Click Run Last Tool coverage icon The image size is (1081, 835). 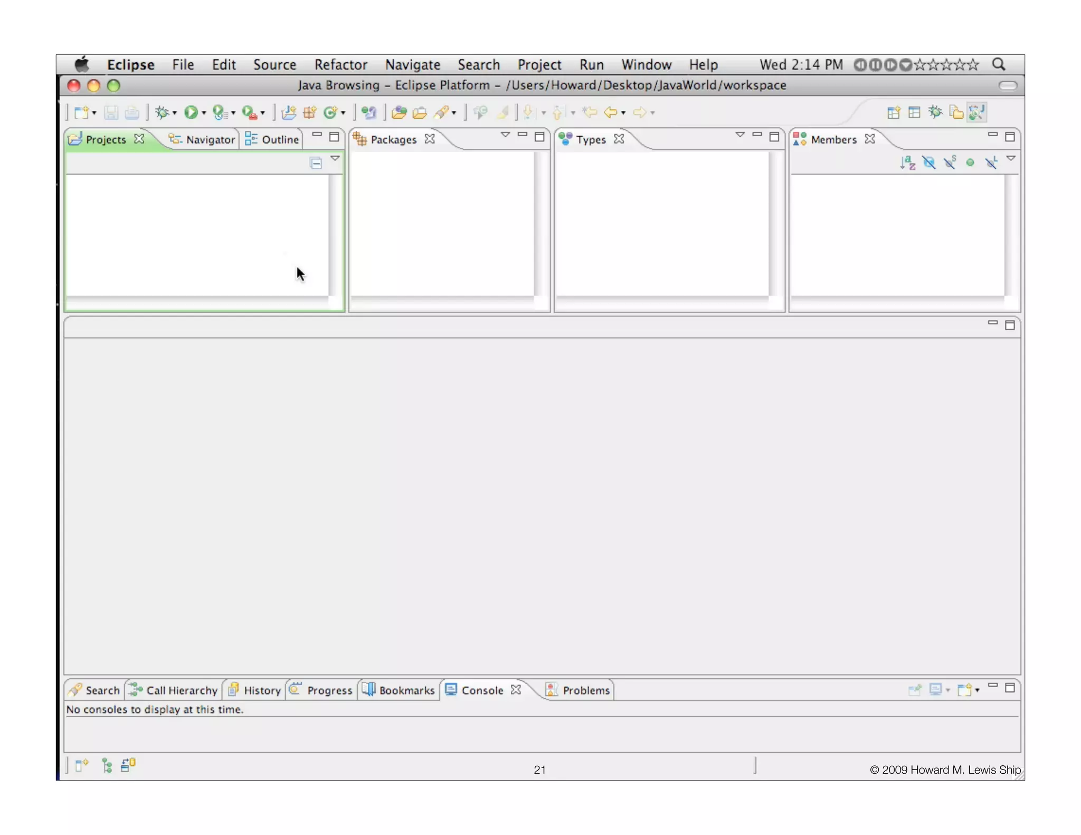click(220, 112)
